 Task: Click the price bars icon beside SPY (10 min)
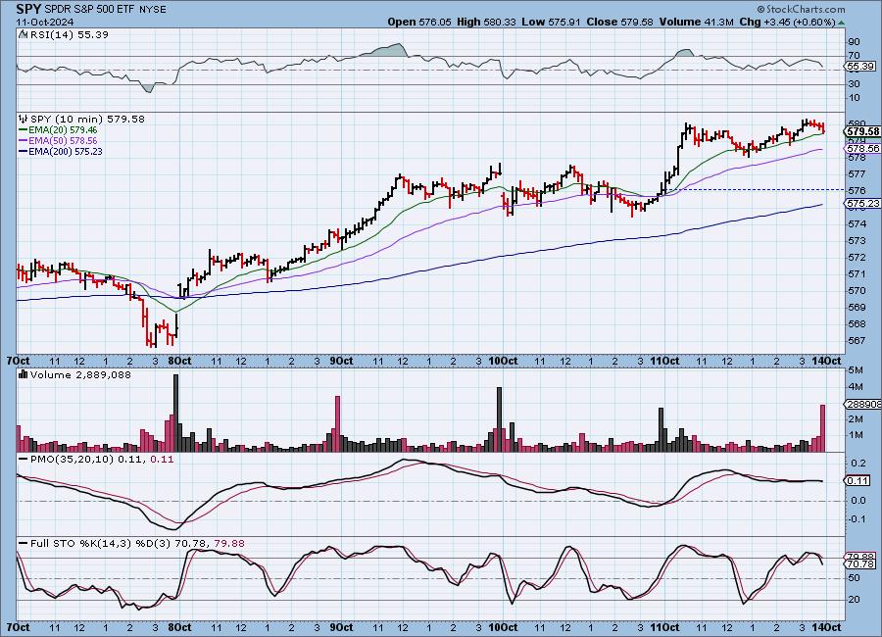[x=24, y=119]
